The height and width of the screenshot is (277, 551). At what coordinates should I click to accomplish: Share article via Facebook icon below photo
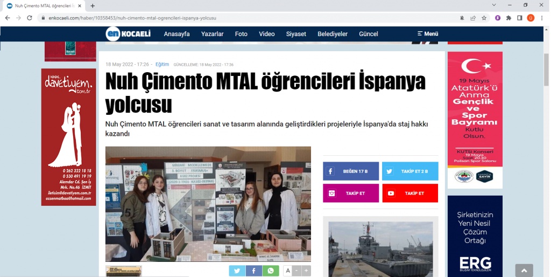[253, 271]
